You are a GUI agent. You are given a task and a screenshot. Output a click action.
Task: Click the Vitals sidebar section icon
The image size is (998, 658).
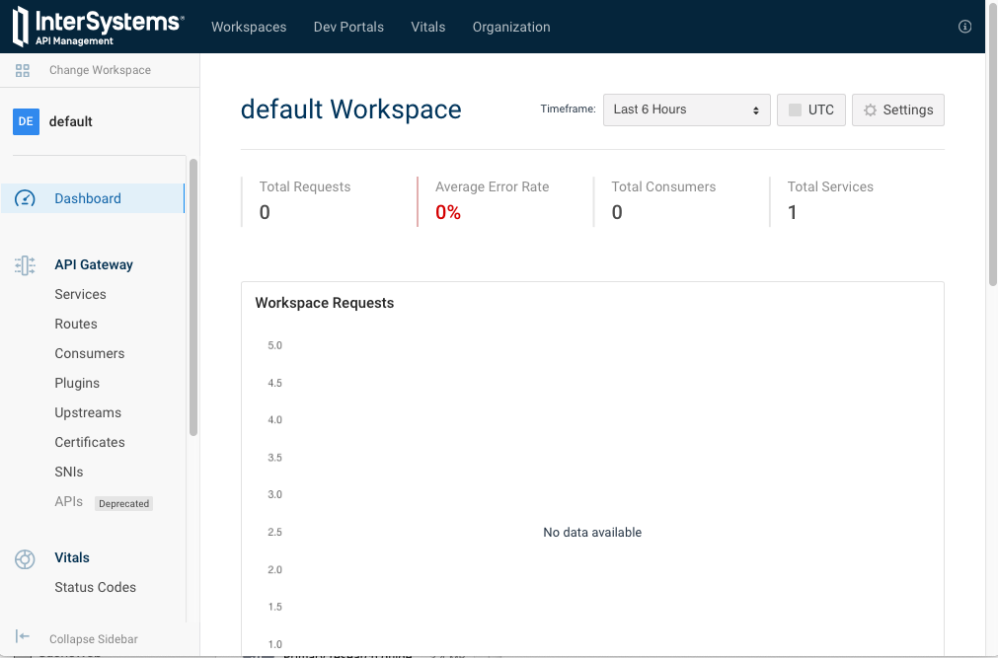tap(24, 558)
